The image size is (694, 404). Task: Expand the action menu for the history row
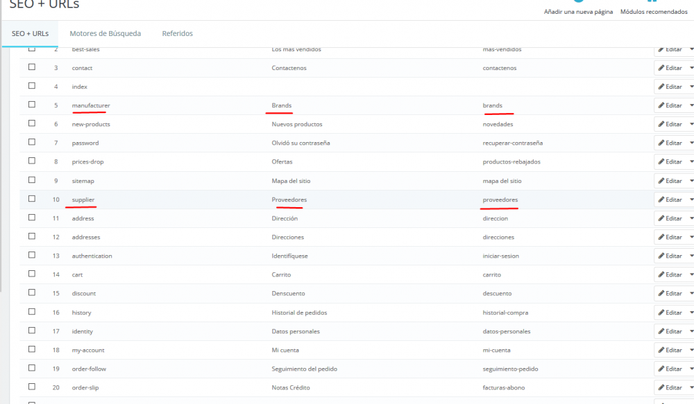point(691,313)
